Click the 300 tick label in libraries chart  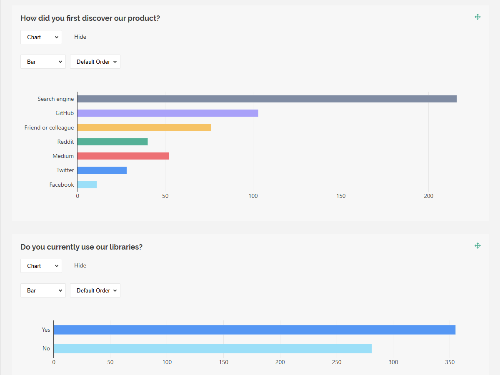click(393, 362)
